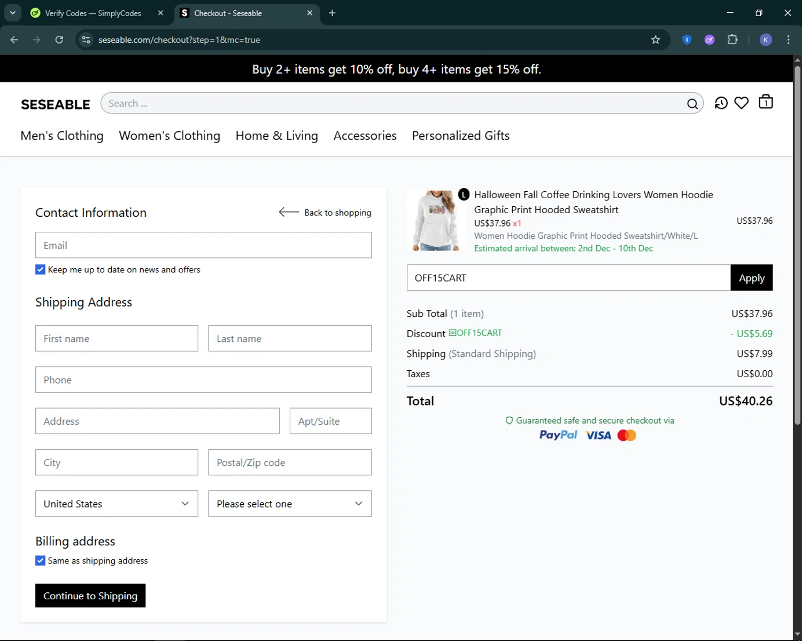This screenshot has height=641, width=802.
Task: Click the SESEABLE site logo
Action: pos(56,104)
